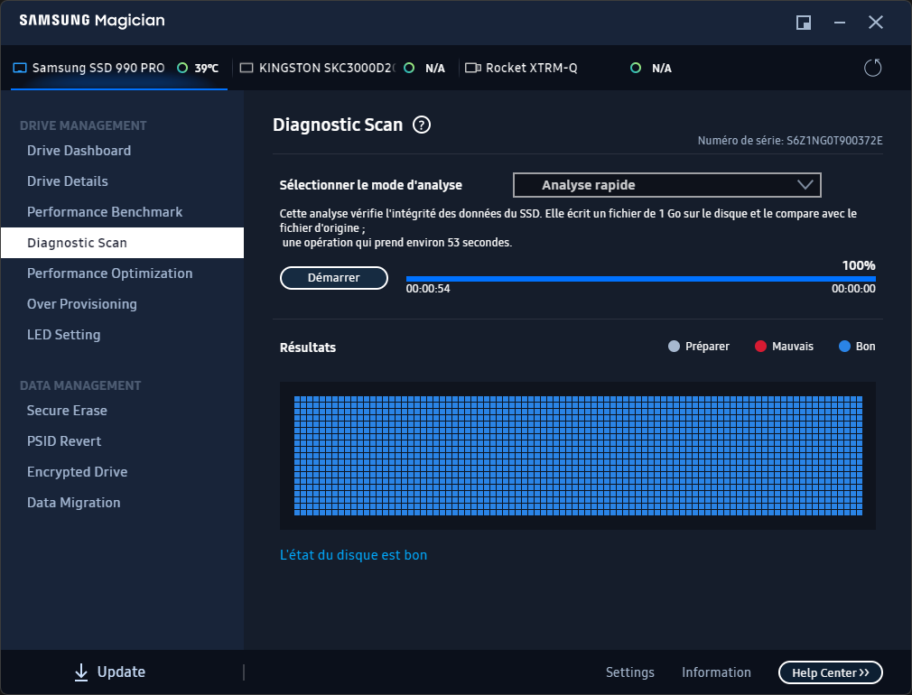
Task: Click the blue results block grid
Action: [578, 456]
